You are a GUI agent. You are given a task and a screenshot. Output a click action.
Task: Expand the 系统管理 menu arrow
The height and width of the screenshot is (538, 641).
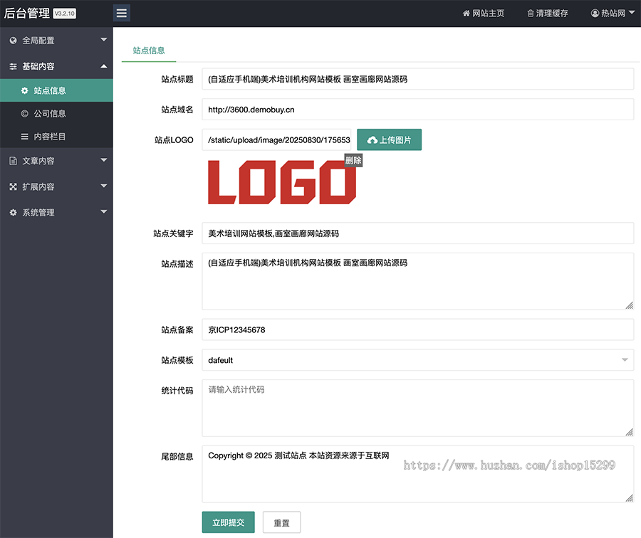[104, 211]
